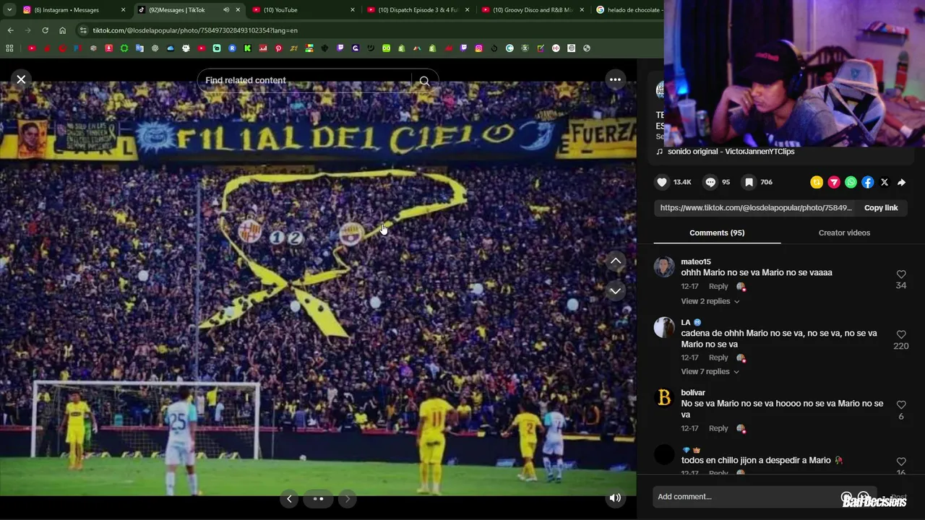Share the post on X
Image resolution: width=925 pixels, height=520 pixels.
click(x=885, y=183)
